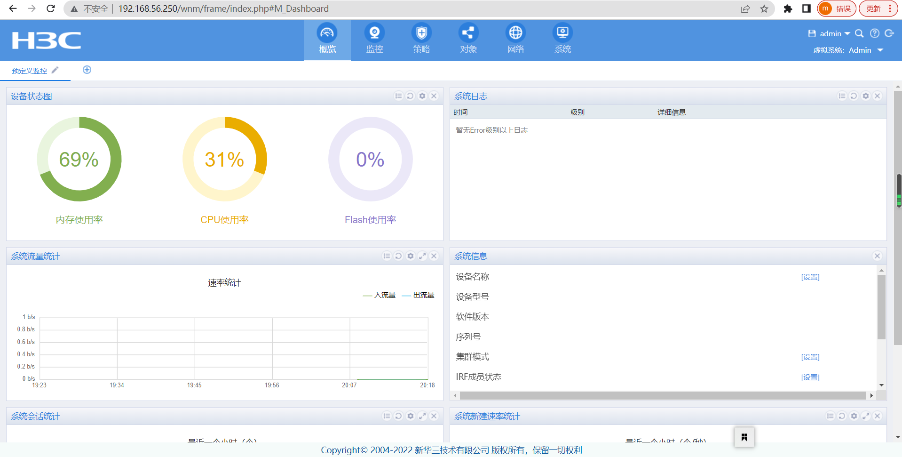Refresh the 系统流量统计 panel
This screenshot has height=457, width=902.
click(398, 256)
